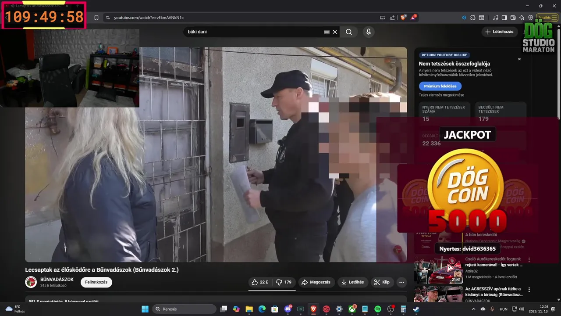The width and height of the screenshot is (561, 316).
Task: Open volume control in system tray
Action: 521,309
